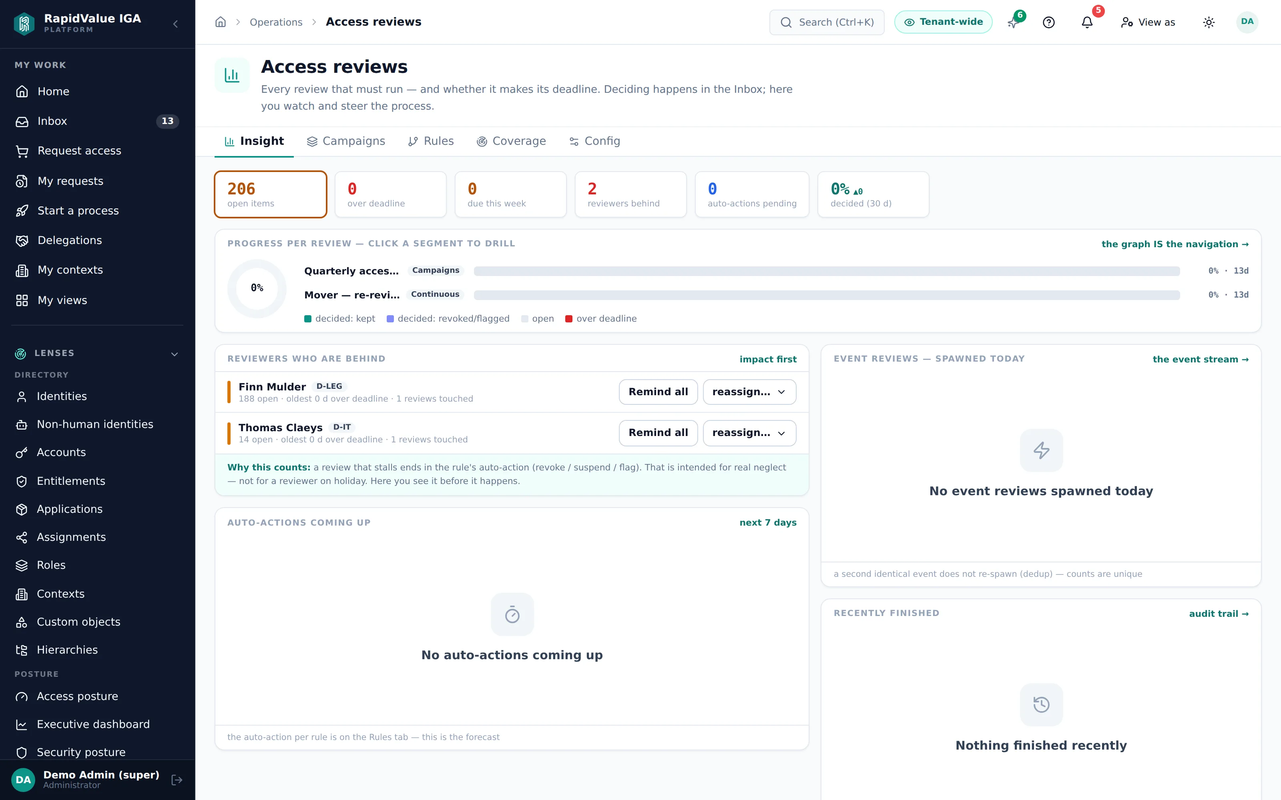The height and width of the screenshot is (800, 1281).
Task: Open Roles in the sidebar
Action: click(x=97, y=565)
